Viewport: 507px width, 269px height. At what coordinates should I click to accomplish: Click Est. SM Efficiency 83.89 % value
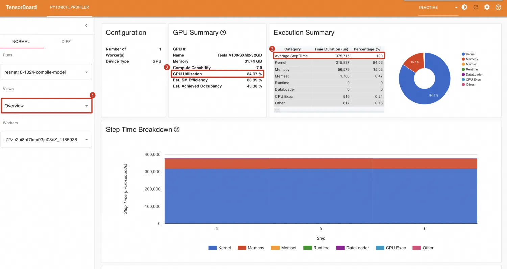255,80
